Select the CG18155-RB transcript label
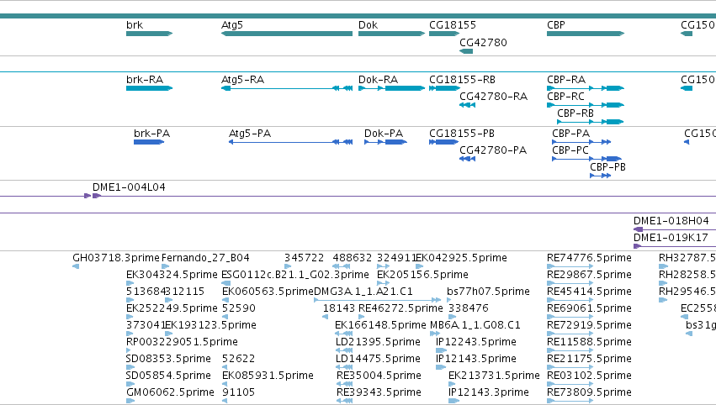716x405 pixels. pyautogui.click(x=462, y=79)
